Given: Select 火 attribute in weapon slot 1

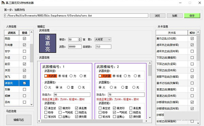Looking at the screenshot, I should click(x=46, y=87).
